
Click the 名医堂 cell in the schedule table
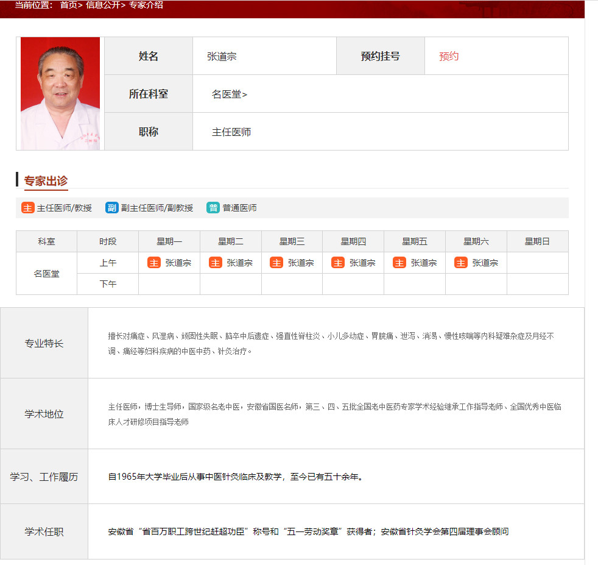46,273
